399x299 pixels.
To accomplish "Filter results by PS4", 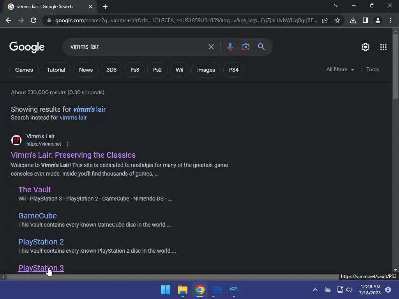I will 234,70.
